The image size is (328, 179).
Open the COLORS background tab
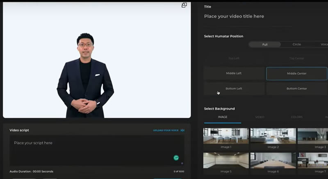(296, 117)
